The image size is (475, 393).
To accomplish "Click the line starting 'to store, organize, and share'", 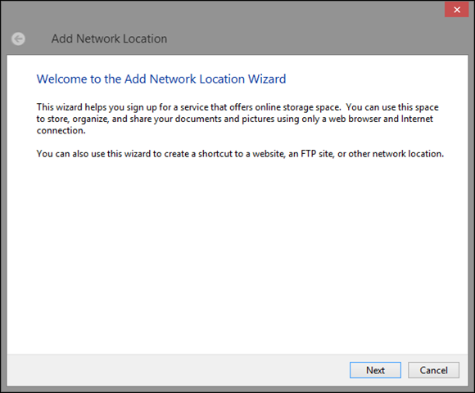I will point(235,119).
